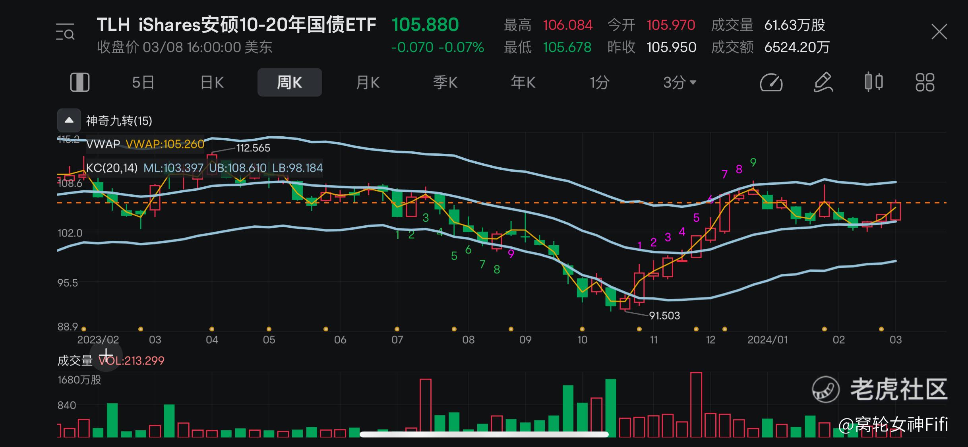The image size is (968, 447).
Task: Switch to the 年K yearly tab
Action: (523, 83)
